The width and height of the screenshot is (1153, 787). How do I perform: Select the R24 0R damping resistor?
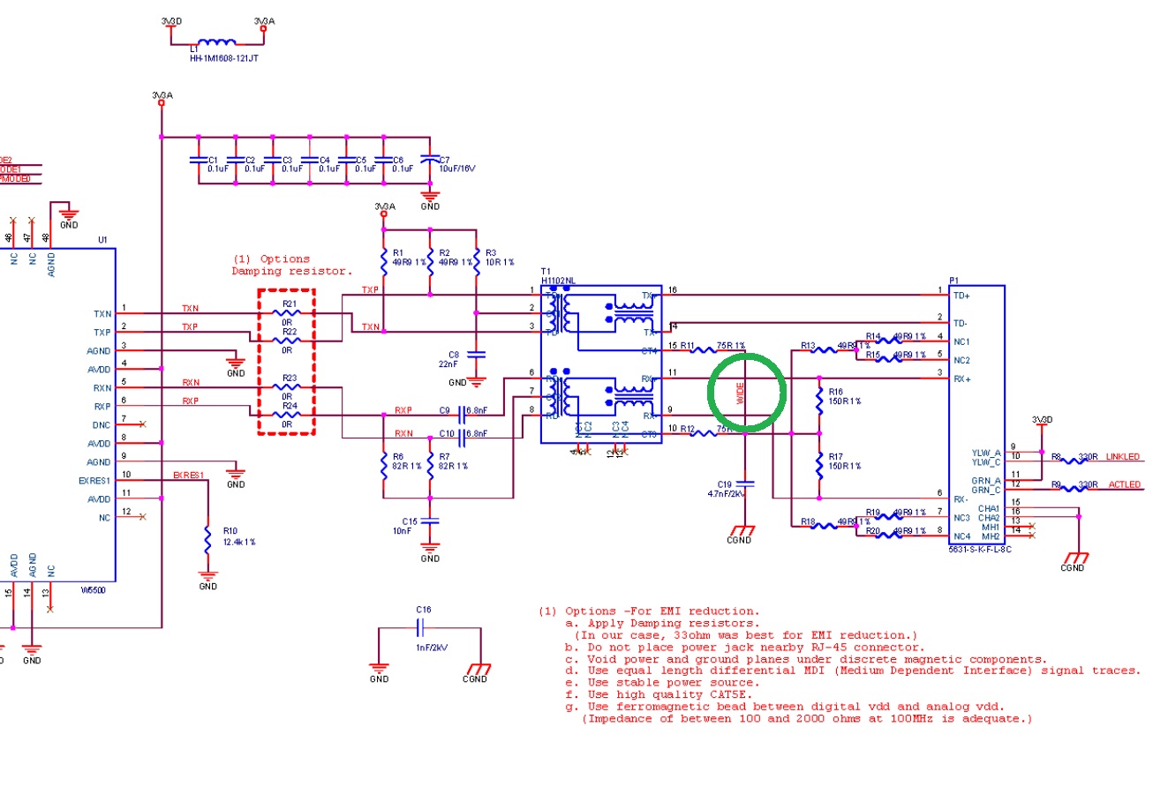285,415
